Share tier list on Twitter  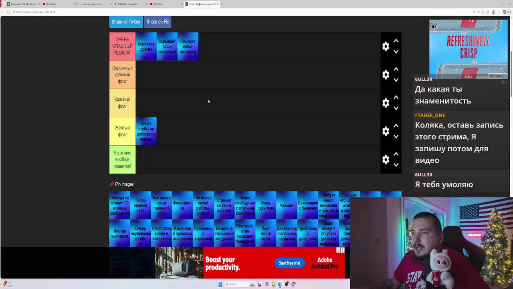(x=126, y=22)
